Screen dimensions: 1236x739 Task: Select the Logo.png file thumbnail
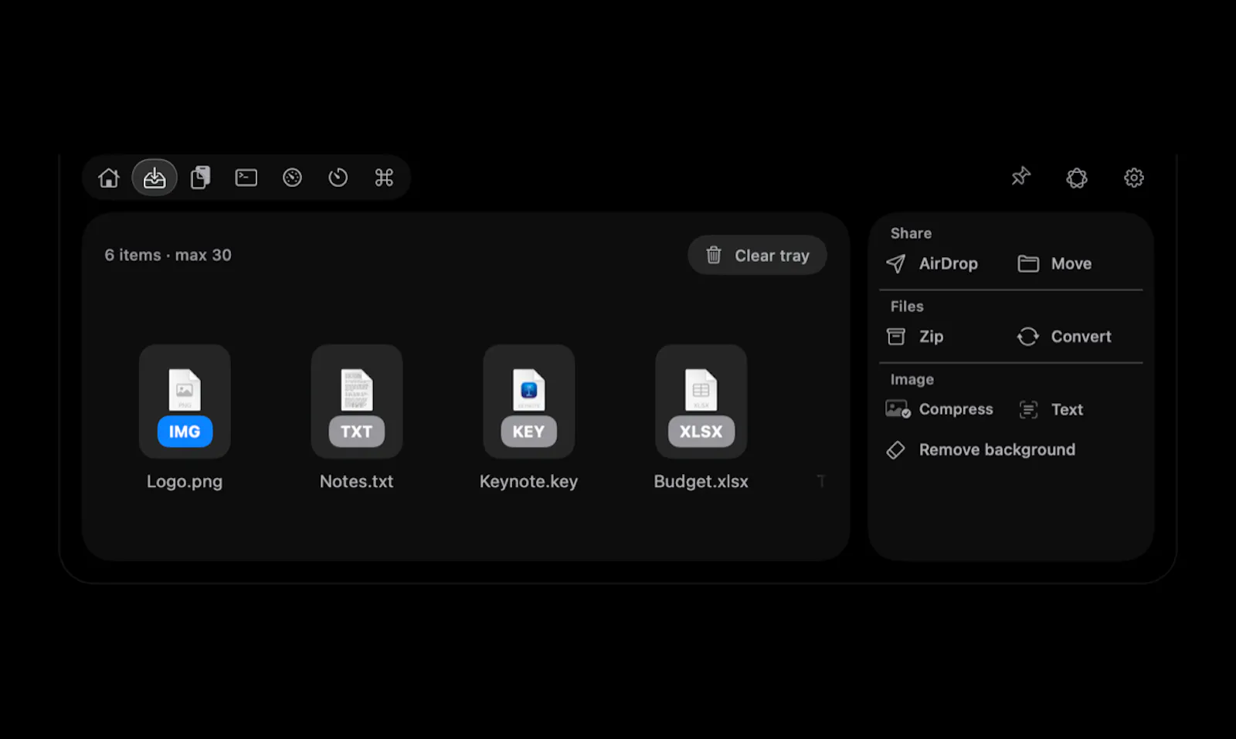185,402
